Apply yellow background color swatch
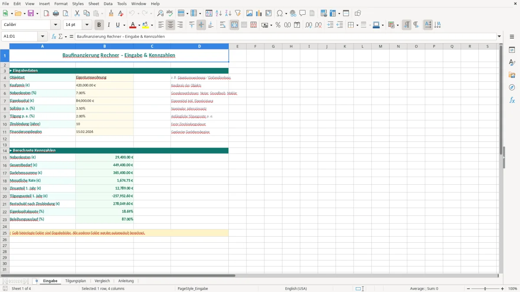 pos(146,25)
